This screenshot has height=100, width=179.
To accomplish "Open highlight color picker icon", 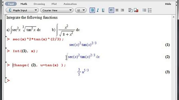I will click(x=136, y=10).
